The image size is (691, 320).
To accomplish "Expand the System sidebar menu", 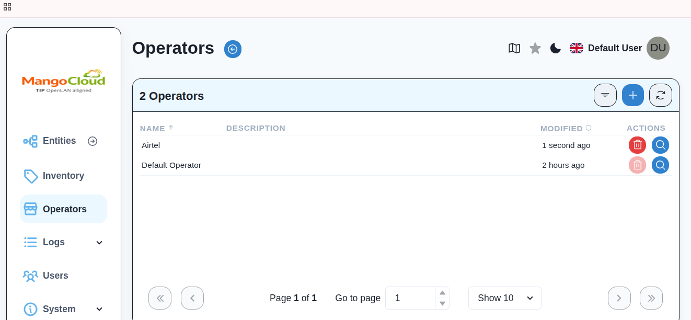I will tap(99, 309).
